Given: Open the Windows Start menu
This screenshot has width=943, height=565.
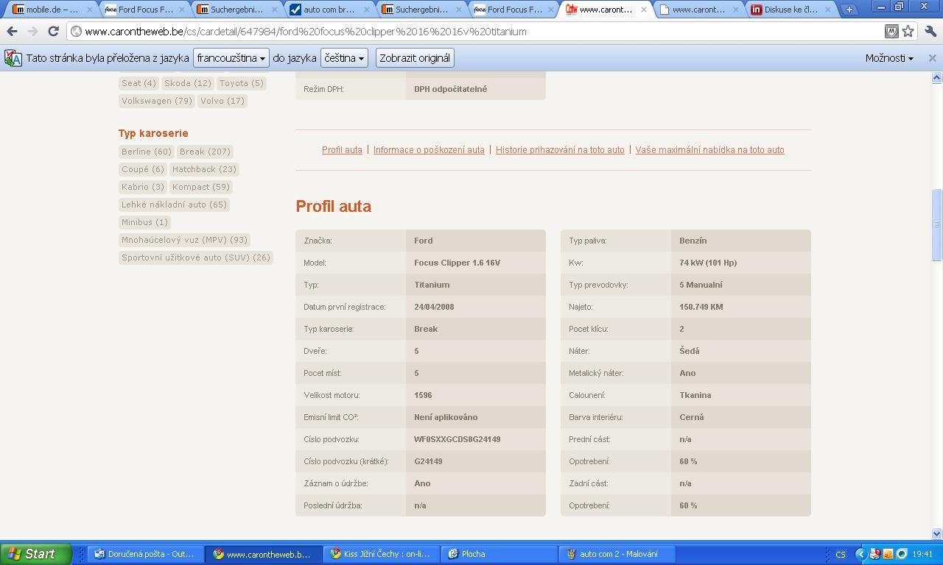Looking at the screenshot, I should (x=35, y=554).
